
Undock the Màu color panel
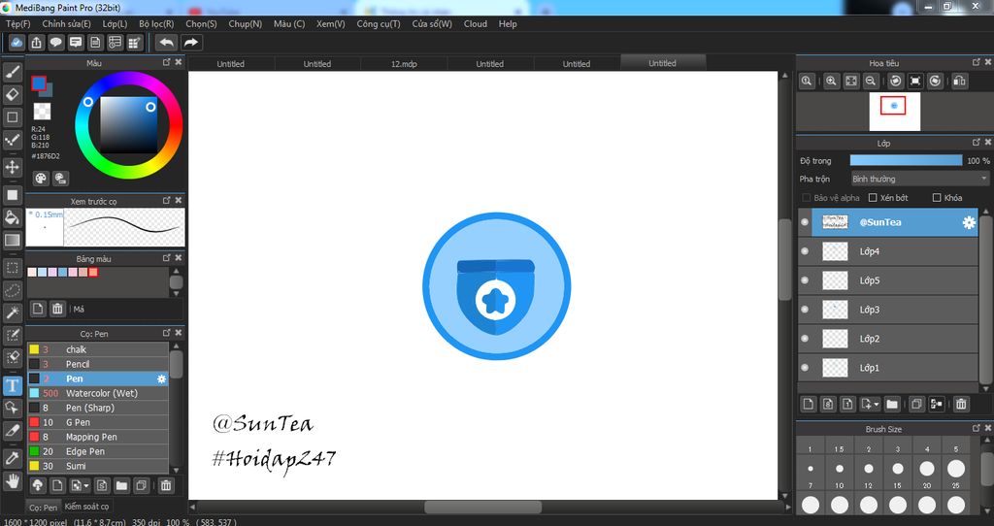167,62
